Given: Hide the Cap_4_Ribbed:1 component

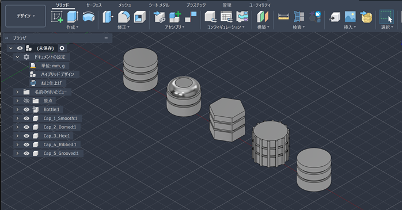Looking at the screenshot, I should point(26,144).
